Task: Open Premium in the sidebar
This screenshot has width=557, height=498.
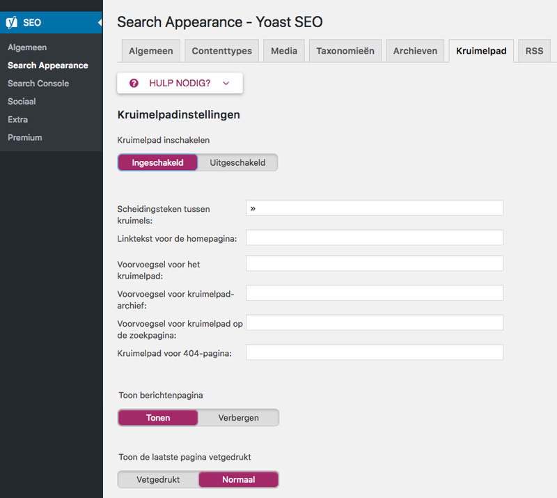Action: point(25,138)
